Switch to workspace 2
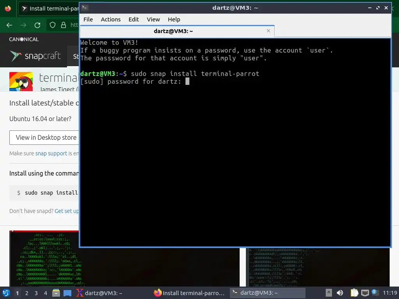This screenshot has height=299, width=399. coord(27,293)
